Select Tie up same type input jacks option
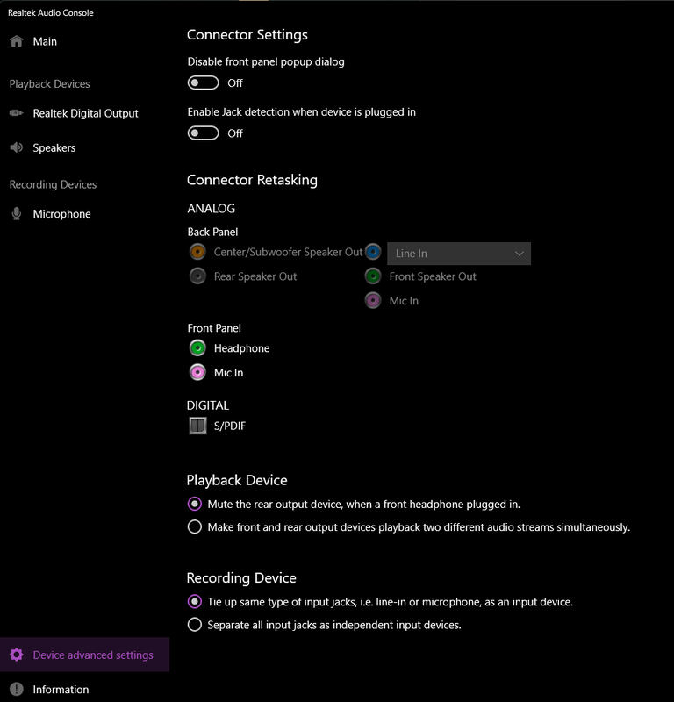674x702 pixels. [x=195, y=602]
